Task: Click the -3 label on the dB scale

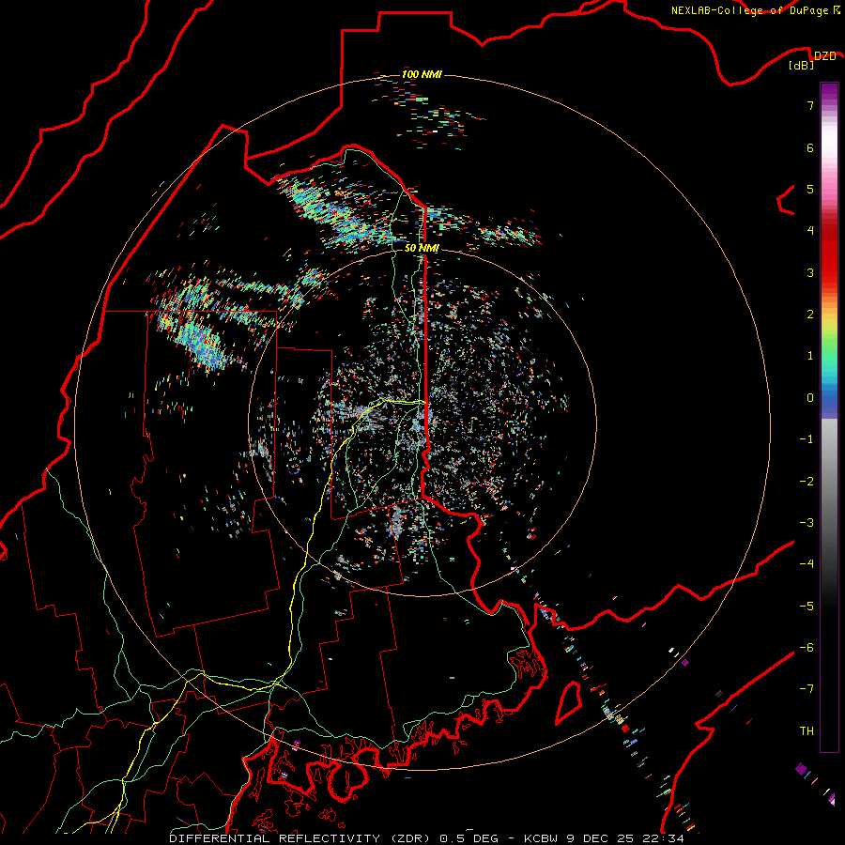Action: [807, 523]
